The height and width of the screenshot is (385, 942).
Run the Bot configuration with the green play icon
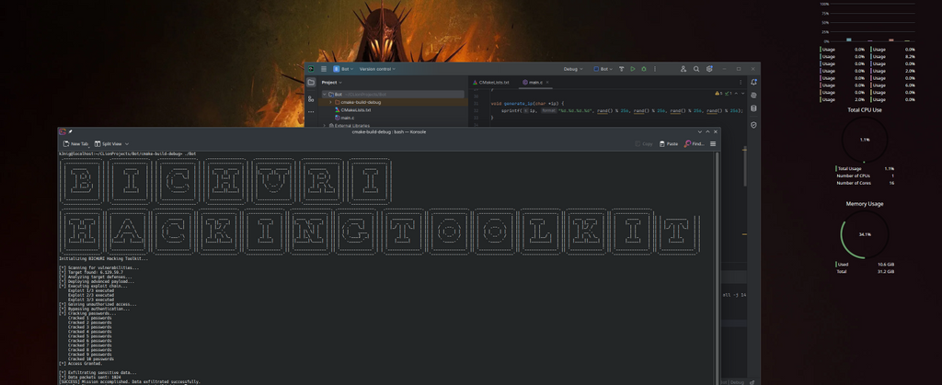pos(633,69)
